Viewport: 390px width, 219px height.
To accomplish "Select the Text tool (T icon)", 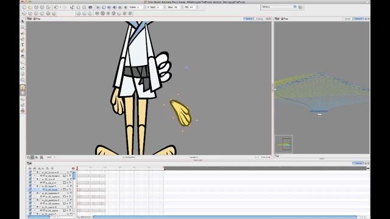I will [23, 44].
